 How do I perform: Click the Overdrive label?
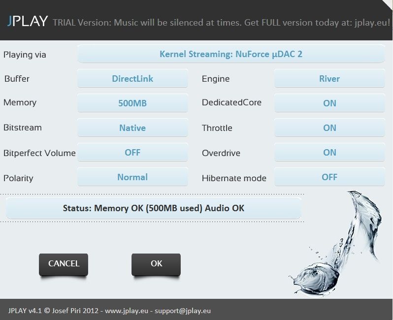tap(221, 153)
